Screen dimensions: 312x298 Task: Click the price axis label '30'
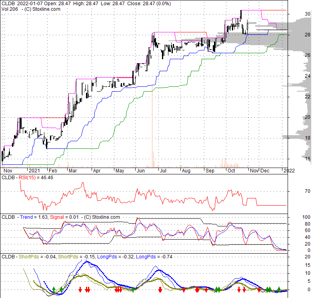pyautogui.click(x=308, y=14)
